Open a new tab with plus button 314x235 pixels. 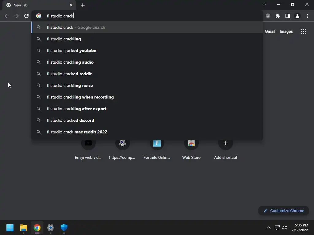[x=83, y=5]
